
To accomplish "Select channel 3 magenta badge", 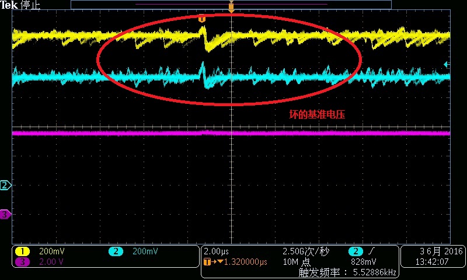I will click(x=22, y=262).
